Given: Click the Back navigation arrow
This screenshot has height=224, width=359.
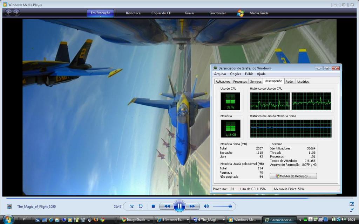Looking at the screenshot, I should tap(8, 13).
